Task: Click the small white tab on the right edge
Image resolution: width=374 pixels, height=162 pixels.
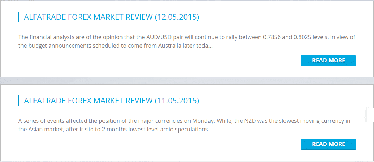Action: pyautogui.click(x=370, y=115)
